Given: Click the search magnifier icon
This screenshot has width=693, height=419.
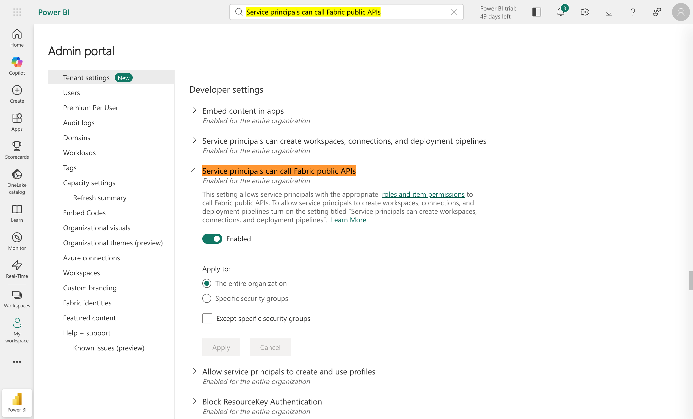Looking at the screenshot, I should click(x=239, y=12).
